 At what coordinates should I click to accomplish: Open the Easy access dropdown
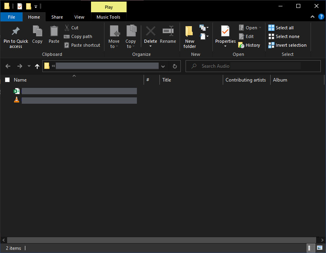click(204, 36)
